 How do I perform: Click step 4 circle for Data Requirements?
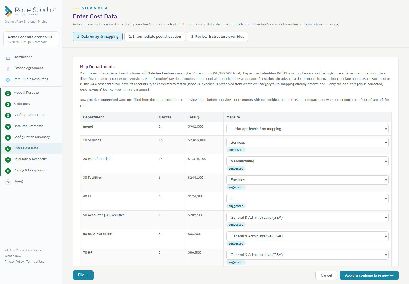point(8,126)
